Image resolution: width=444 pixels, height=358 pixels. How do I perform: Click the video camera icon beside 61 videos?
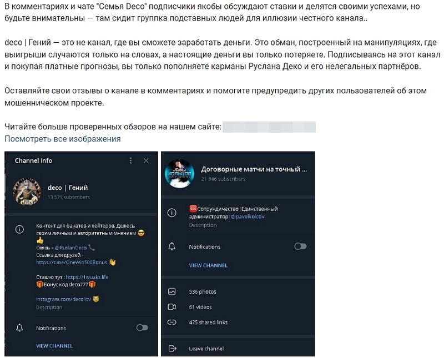[172, 307]
